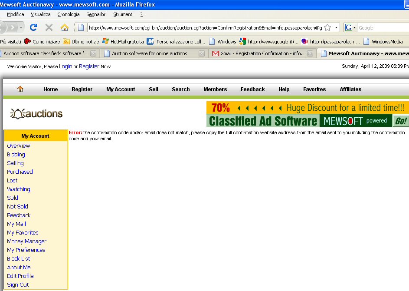
Task: Switch to Auction software for online auctions tab
Action: [x=150, y=53]
